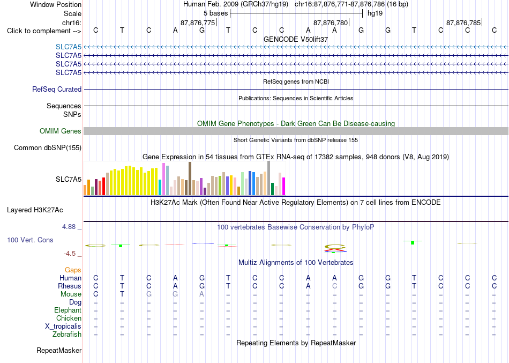Click the 87,876,775 position marker

198,23
